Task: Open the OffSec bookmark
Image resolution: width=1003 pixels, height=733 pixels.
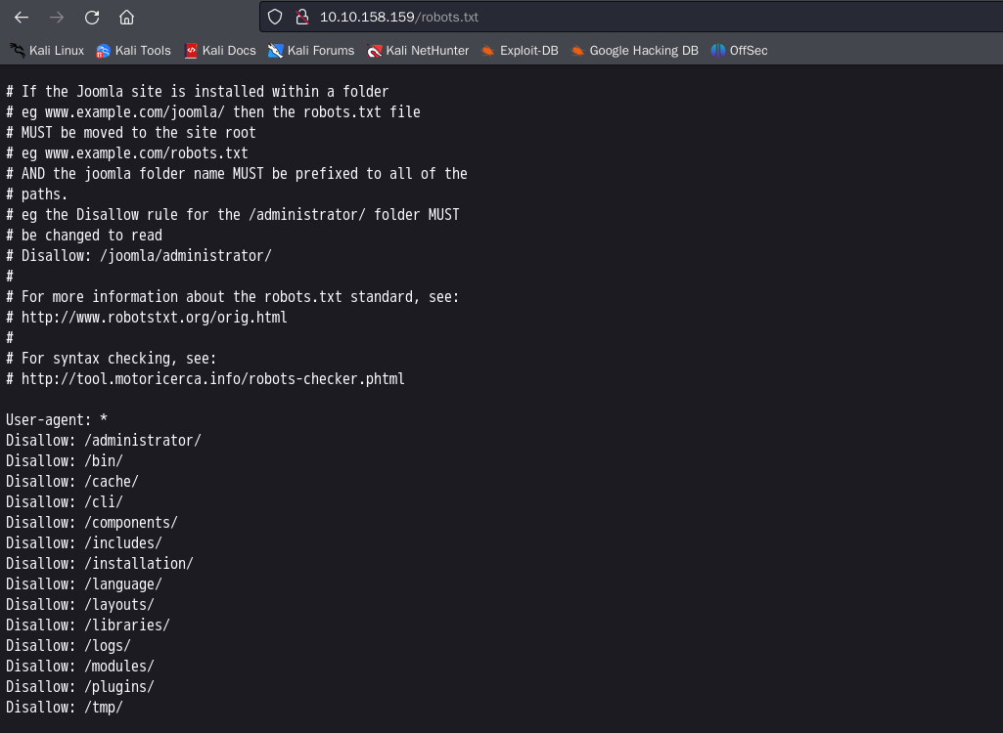Action: (x=740, y=51)
